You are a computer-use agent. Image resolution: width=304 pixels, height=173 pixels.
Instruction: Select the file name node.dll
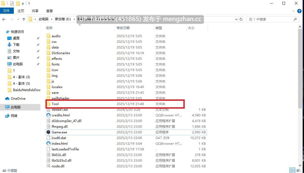[x=58, y=166]
